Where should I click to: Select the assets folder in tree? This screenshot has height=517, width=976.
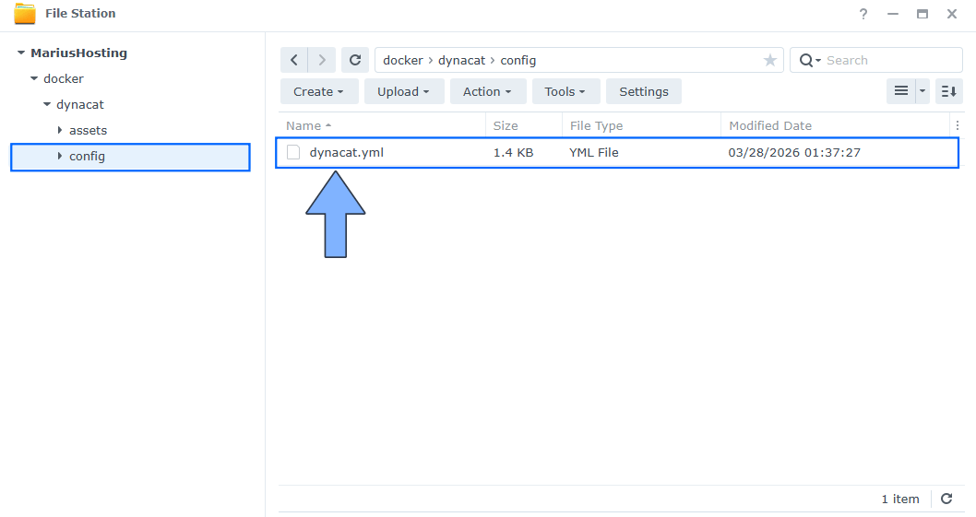point(88,131)
